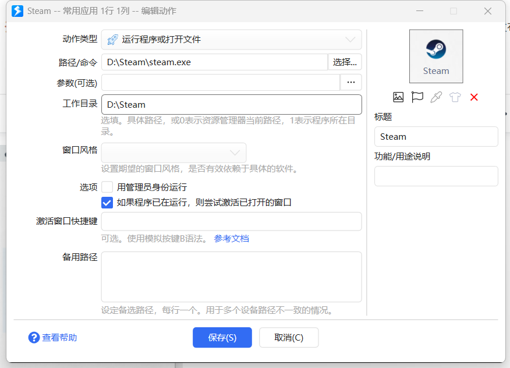Click the 路径/命令 input field
The width and height of the screenshot is (510, 368).
(x=214, y=62)
